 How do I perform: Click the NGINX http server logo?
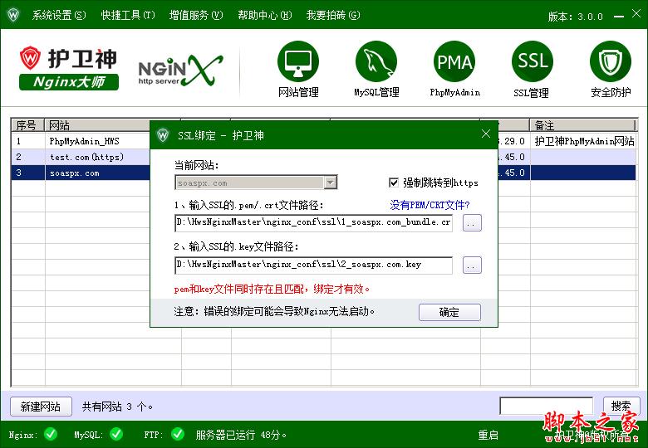click(180, 71)
